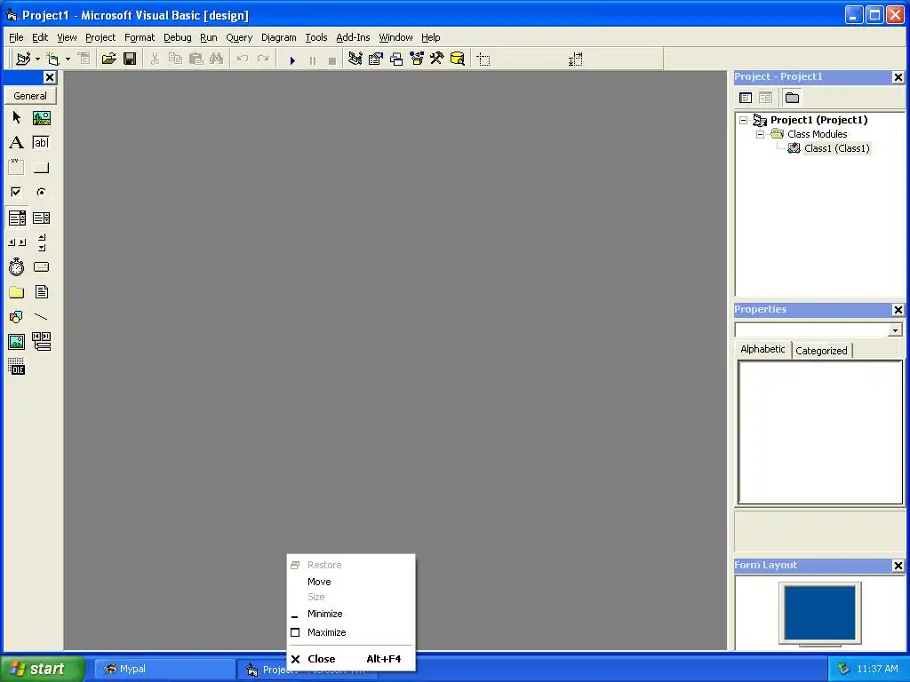Open the Data View Window toolbar icon
Screen dimensions: 910x682
458,59
